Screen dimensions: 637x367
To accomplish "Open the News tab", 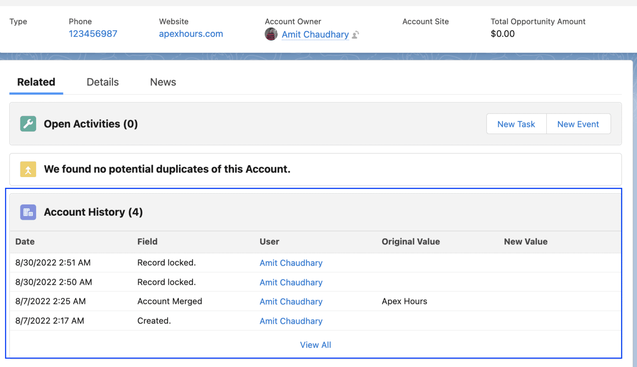I will tap(163, 82).
